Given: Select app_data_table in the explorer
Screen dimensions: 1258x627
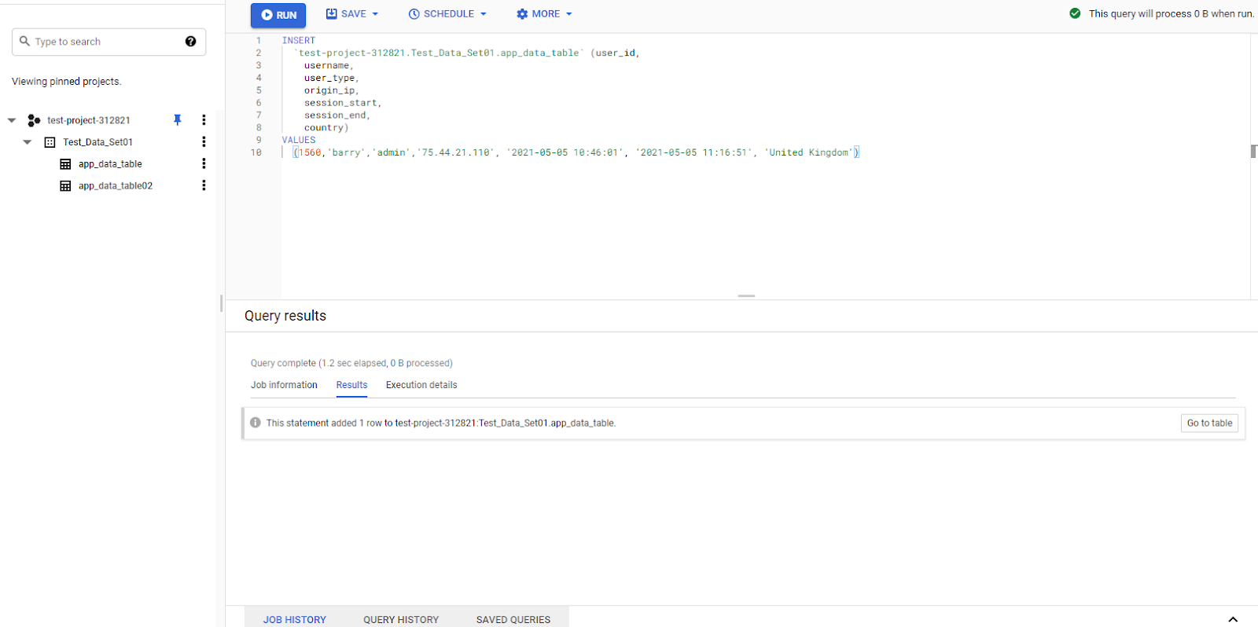Looking at the screenshot, I should [x=110, y=164].
